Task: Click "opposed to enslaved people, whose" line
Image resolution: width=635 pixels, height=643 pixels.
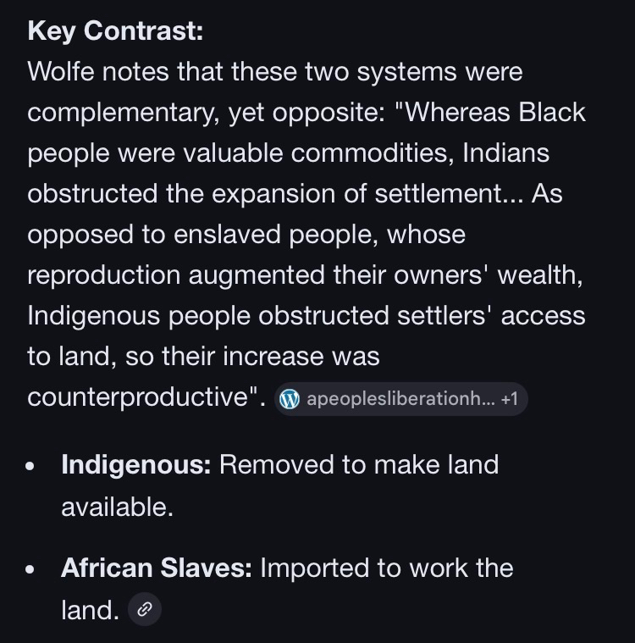Action: [x=246, y=235]
